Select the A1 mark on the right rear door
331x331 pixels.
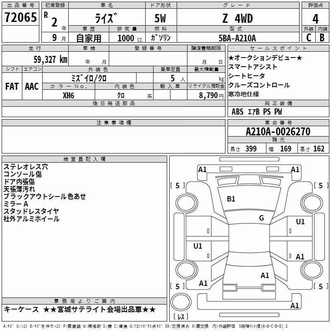[x=300, y=257]
